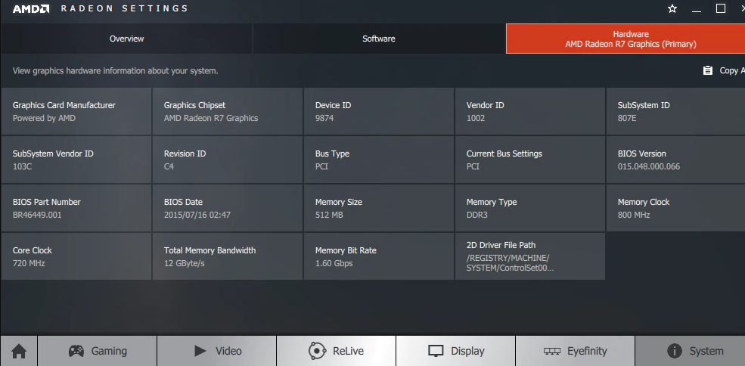Click the Bus Type label
The image size is (745, 366).
[332, 154]
